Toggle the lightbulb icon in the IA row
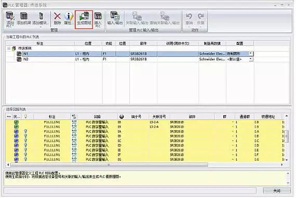Viewport: 296px width, 198px height. tap(25, 131)
